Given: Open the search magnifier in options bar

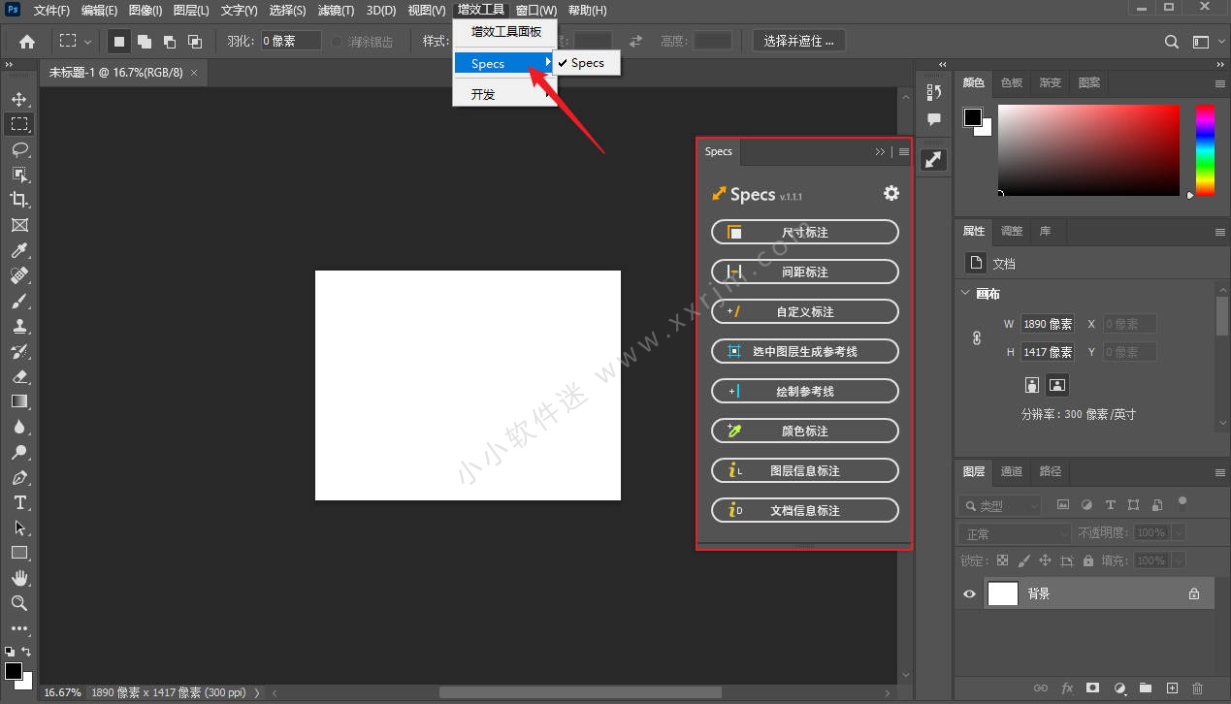Looking at the screenshot, I should [1172, 42].
